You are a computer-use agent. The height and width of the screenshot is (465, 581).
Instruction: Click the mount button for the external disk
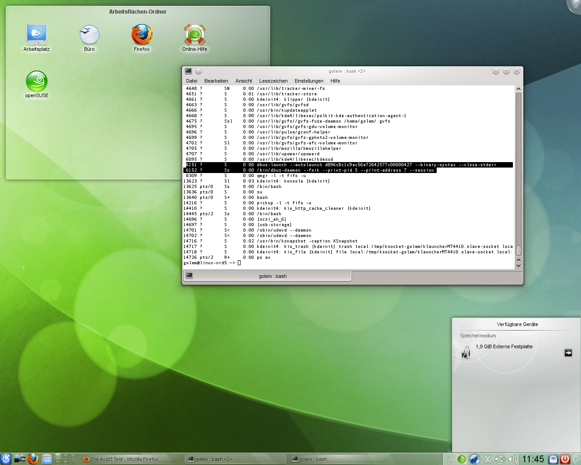[x=568, y=353]
